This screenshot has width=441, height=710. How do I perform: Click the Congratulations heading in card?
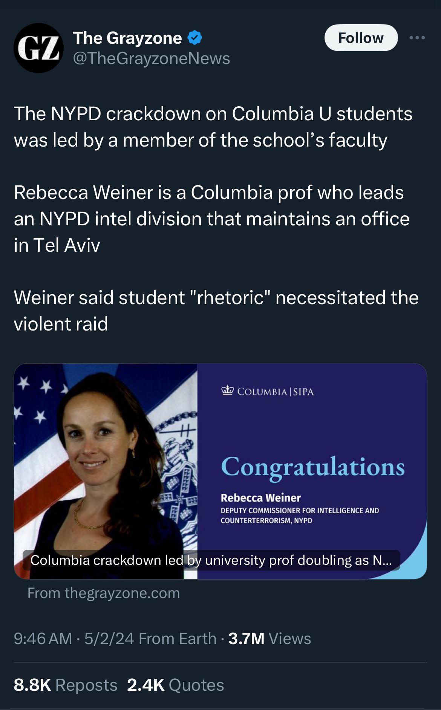tap(313, 467)
